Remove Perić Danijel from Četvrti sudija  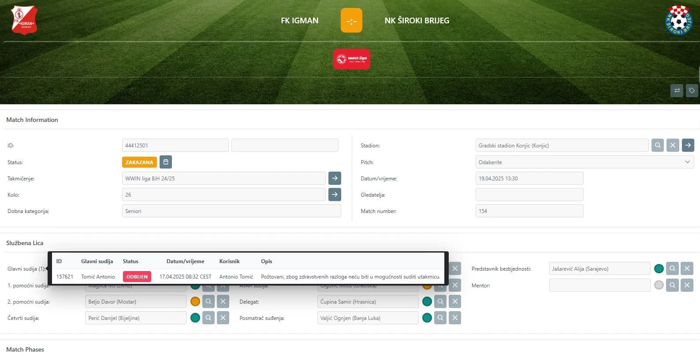point(223,318)
